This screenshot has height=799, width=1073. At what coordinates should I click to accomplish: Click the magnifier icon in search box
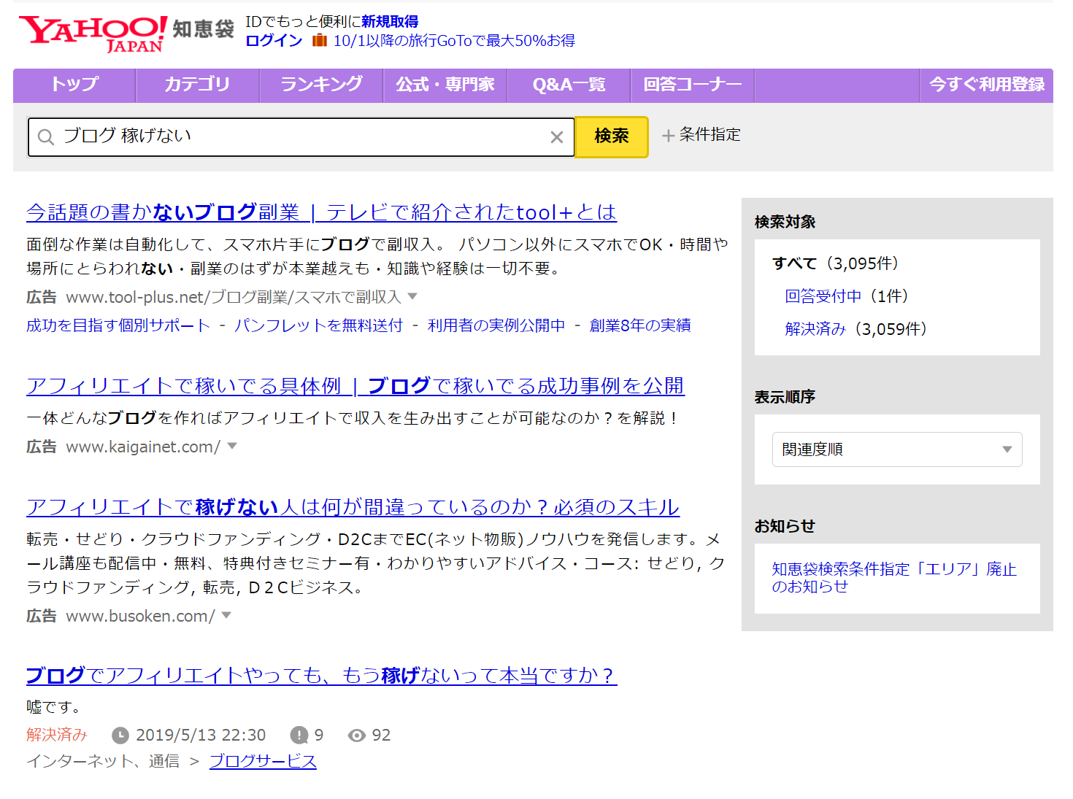(x=46, y=137)
